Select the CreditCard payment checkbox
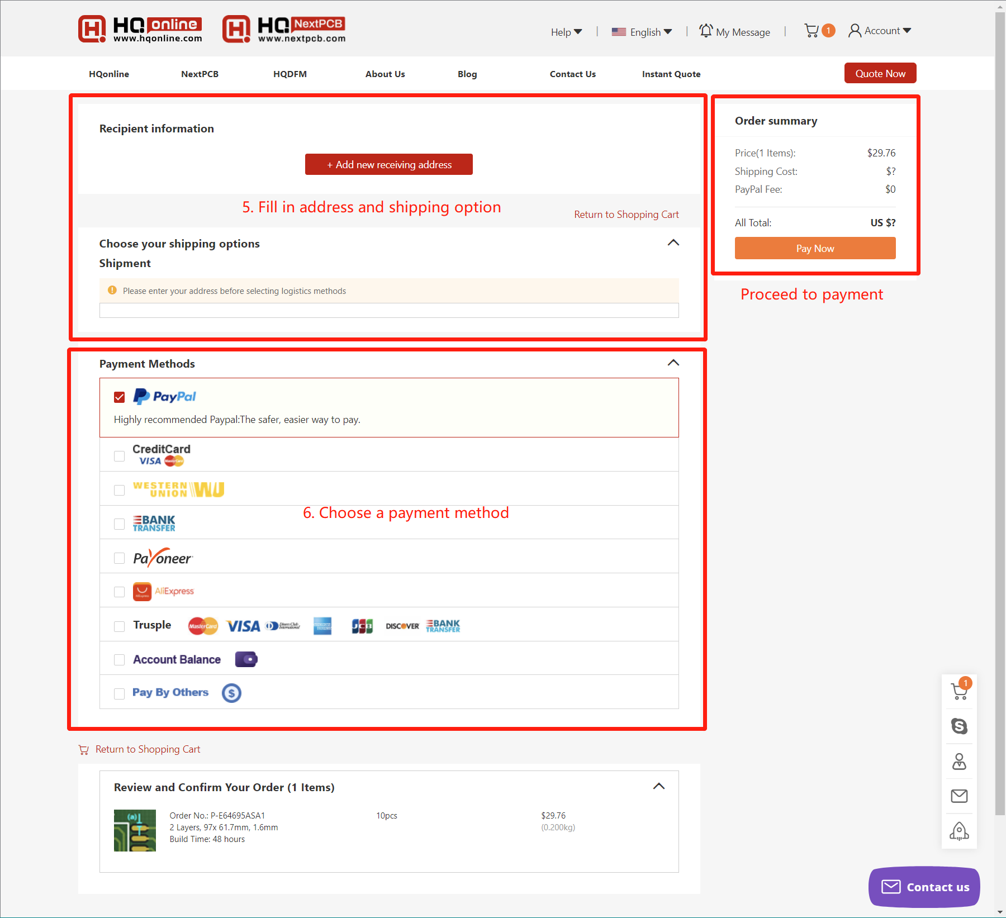 (119, 456)
